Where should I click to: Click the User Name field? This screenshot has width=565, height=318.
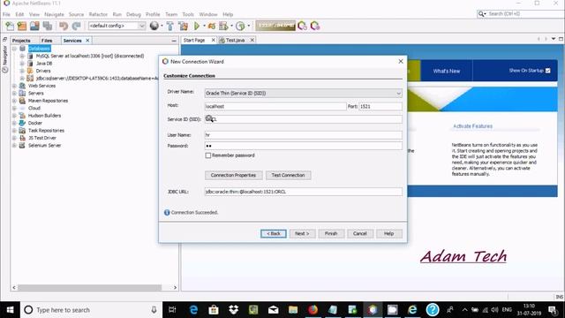pyautogui.click(x=304, y=135)
